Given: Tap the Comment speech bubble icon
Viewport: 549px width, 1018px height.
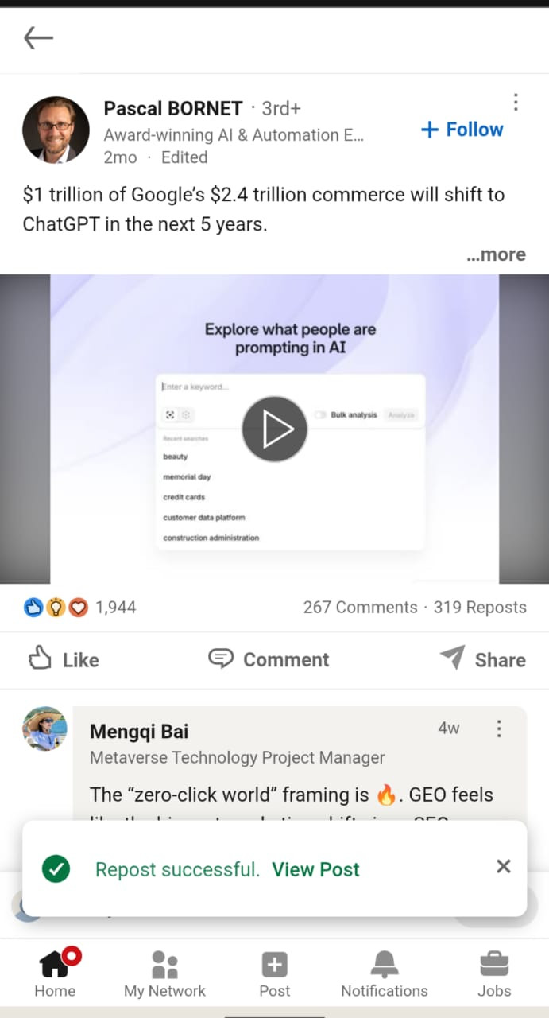Looking at the screenshot, I should coord(221,659).
